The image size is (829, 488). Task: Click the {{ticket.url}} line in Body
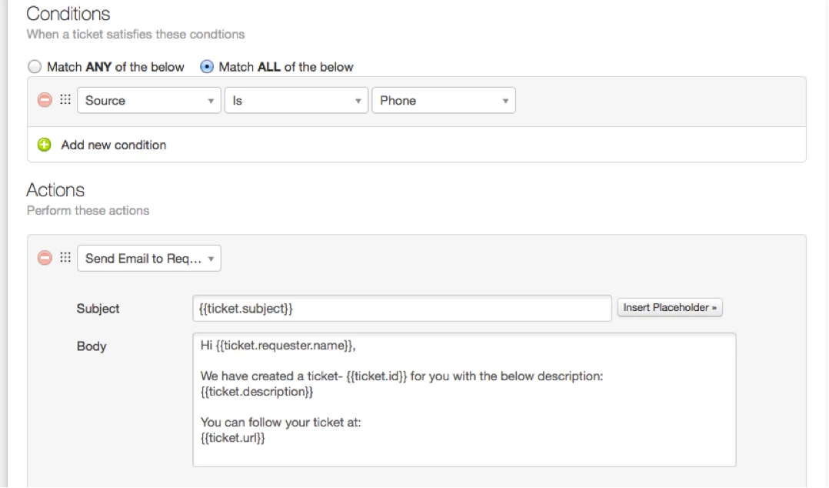coord(232,438)
